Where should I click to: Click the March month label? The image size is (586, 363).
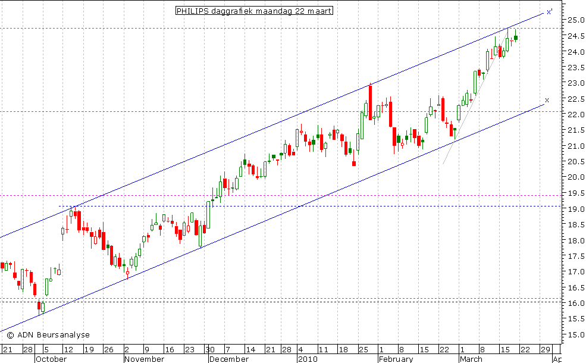click(471, 359)
